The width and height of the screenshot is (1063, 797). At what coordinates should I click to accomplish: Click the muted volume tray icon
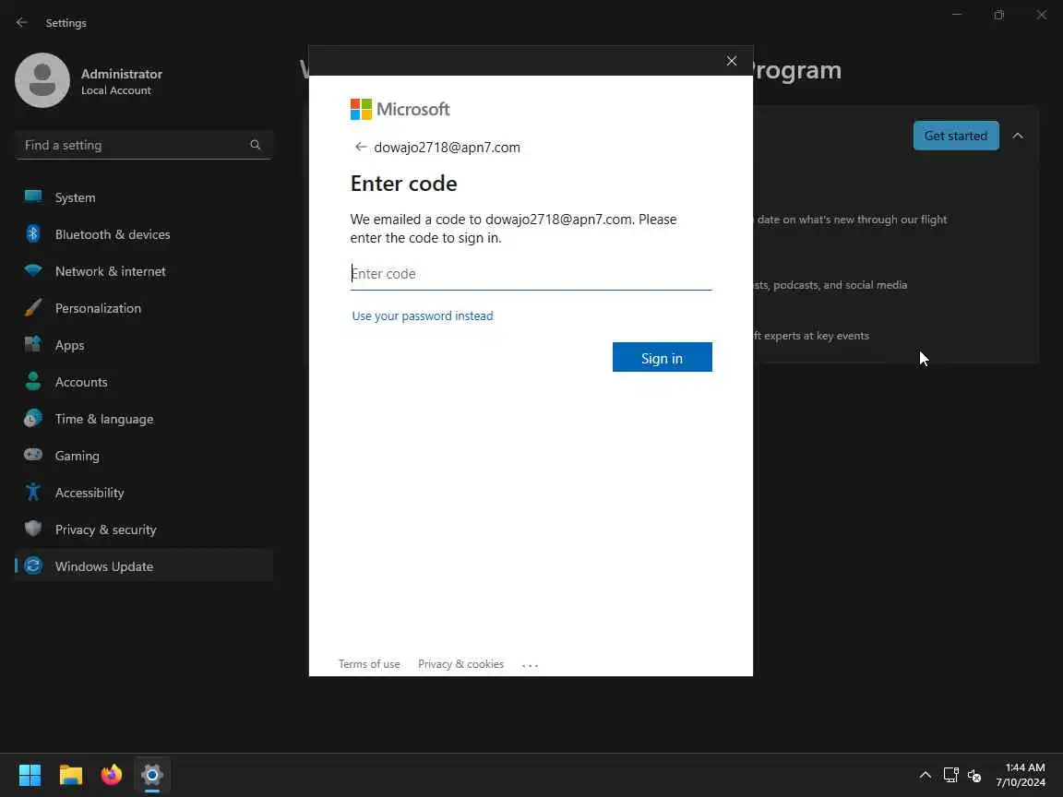click(974, 775)
